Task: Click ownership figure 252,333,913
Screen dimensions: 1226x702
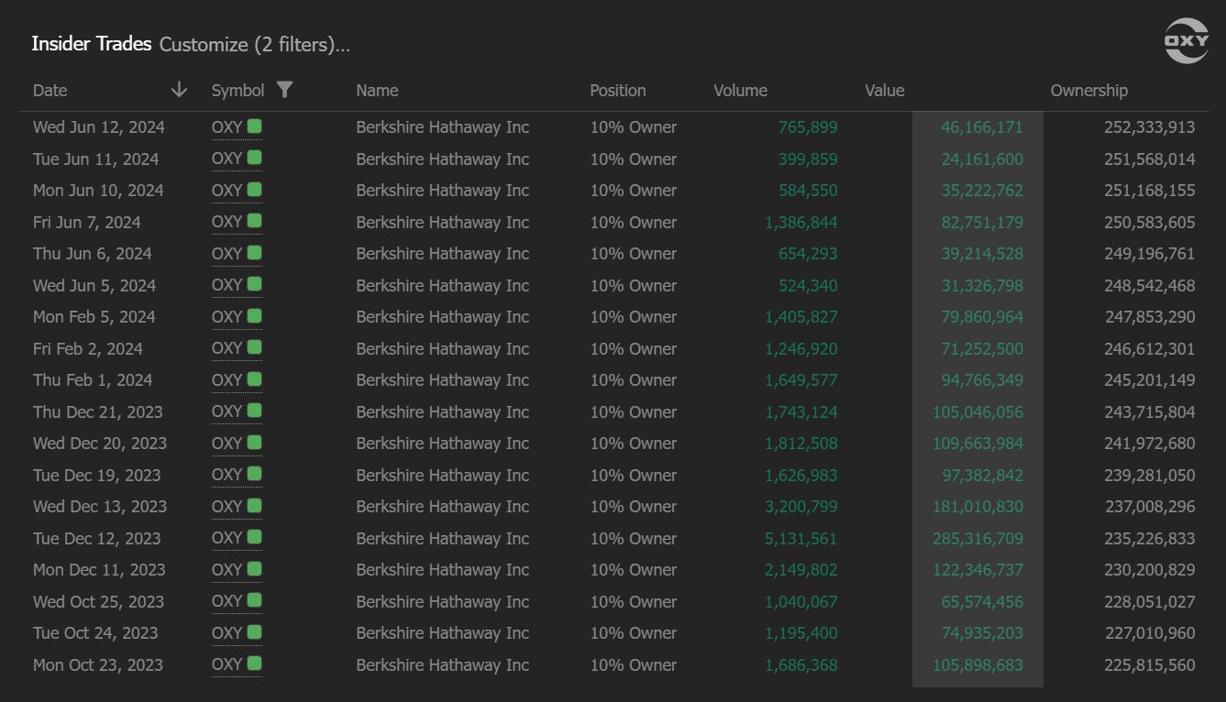Action: (x=1150, y=127)
